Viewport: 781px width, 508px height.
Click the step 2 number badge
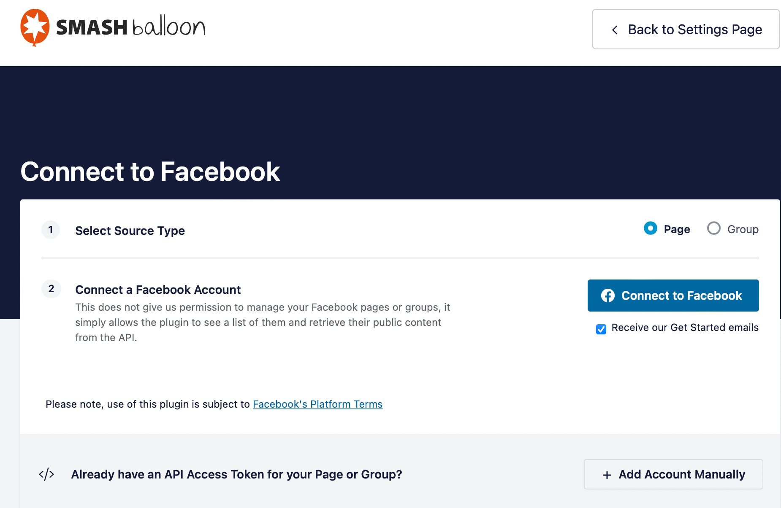tap(51, 289)
